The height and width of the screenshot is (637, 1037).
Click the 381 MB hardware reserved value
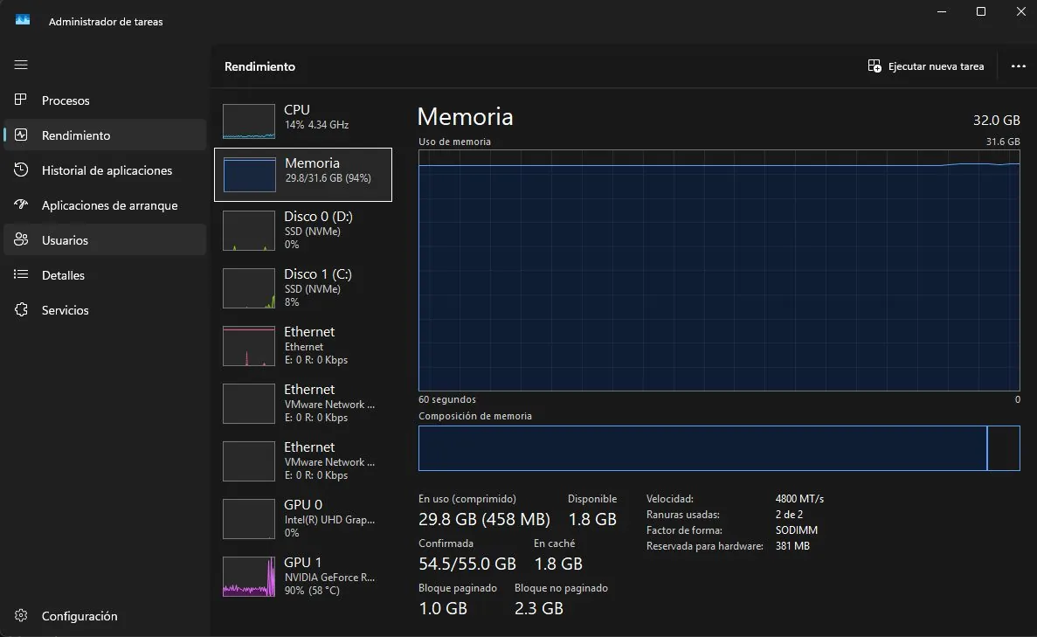[792, 546]
